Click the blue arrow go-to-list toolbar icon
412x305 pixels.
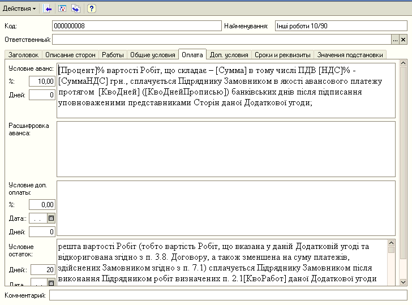tap(48, 8)
